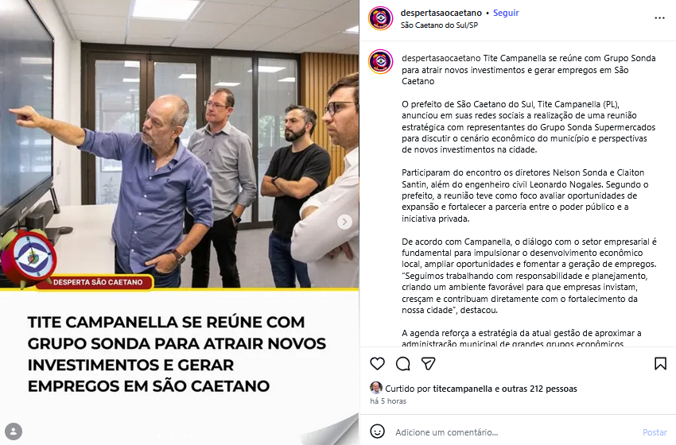
Task: Open the titecampanella liker avatar thumbnail
Action: (x=376, y=388)
